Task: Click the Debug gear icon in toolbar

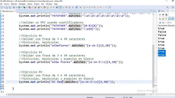Action: [14, 7]
